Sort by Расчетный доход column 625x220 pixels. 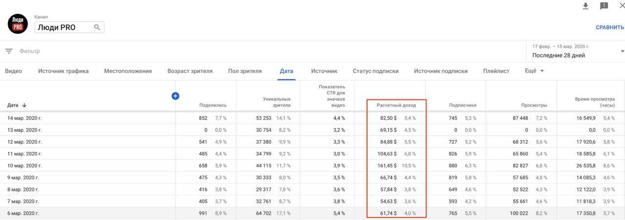[x=396, y=105]
